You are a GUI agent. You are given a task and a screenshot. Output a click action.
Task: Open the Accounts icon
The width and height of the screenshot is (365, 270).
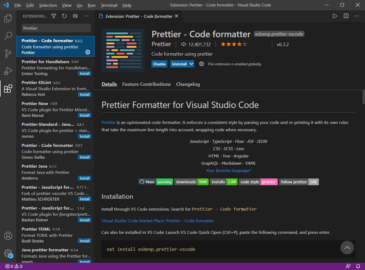pyautogui.click(x=8, y=235)
